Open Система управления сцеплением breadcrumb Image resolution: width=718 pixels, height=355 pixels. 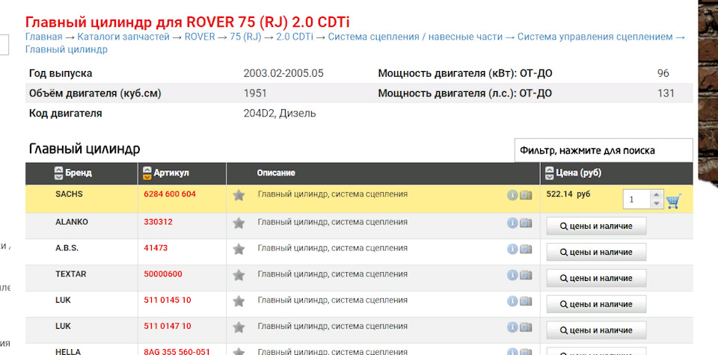(x=595, y=37)
